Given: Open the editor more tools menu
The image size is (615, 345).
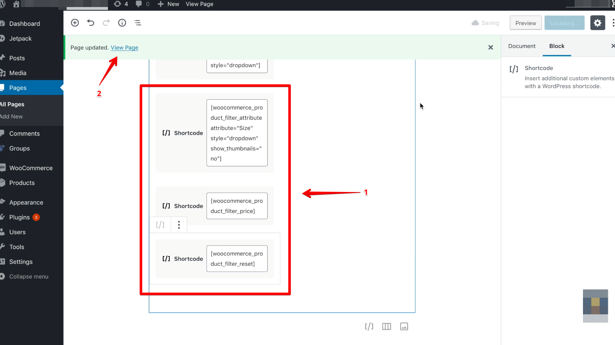Looking at the screenshot, I should [613, 23].
